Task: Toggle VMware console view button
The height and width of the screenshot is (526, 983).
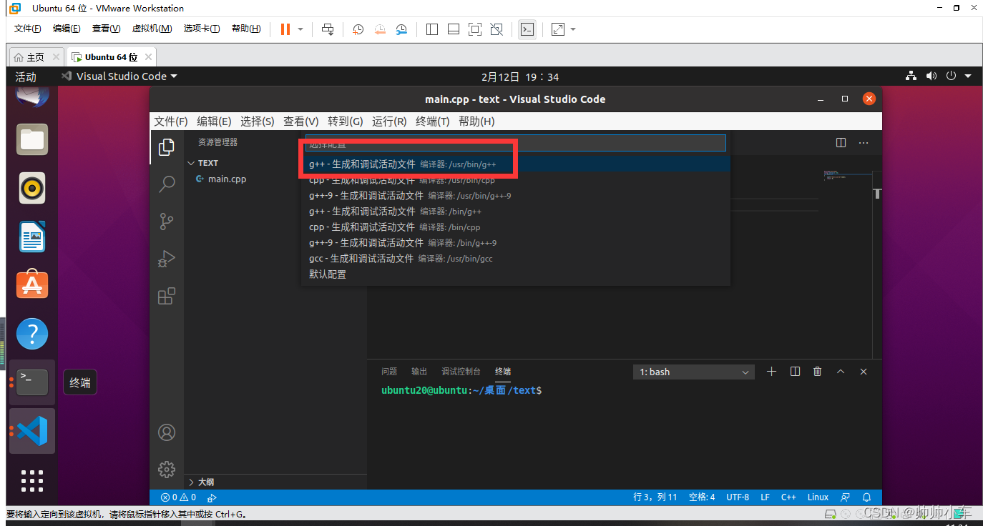Action: [x=527, y=29]
